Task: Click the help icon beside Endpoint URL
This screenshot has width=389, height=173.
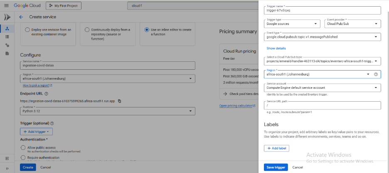Action: (46, 94)
